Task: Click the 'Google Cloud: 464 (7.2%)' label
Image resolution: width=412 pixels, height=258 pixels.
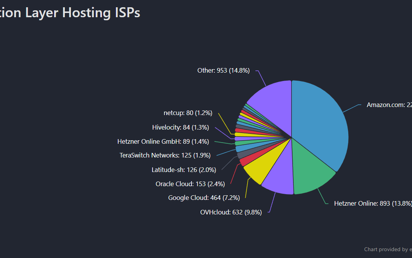Action: click(x=204, y=198)
